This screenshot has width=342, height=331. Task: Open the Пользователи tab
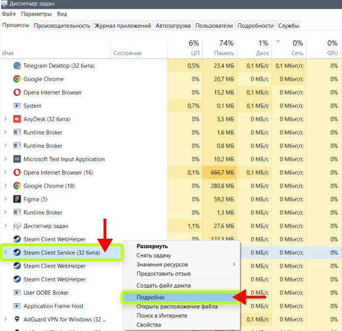point(214,26)
